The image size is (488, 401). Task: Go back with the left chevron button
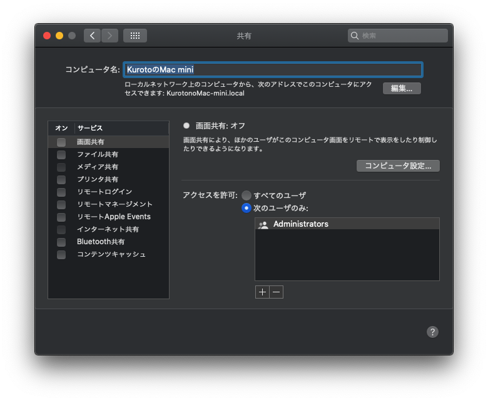[x=92, y=36]
